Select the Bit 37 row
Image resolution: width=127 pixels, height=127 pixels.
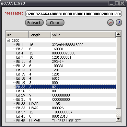coord(61,112)
